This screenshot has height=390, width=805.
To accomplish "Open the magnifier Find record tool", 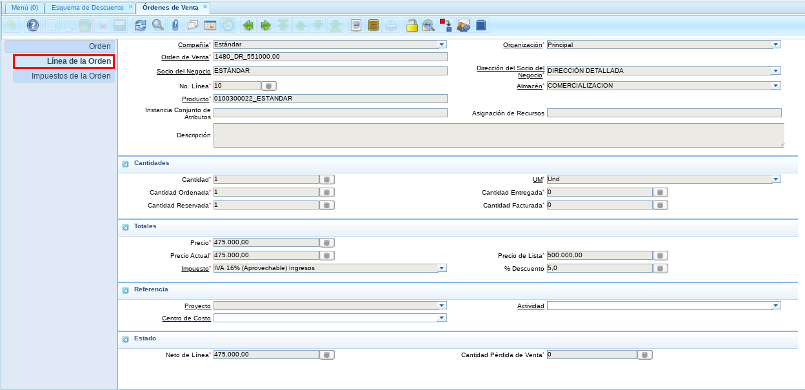I will click(x=157, y=26).
